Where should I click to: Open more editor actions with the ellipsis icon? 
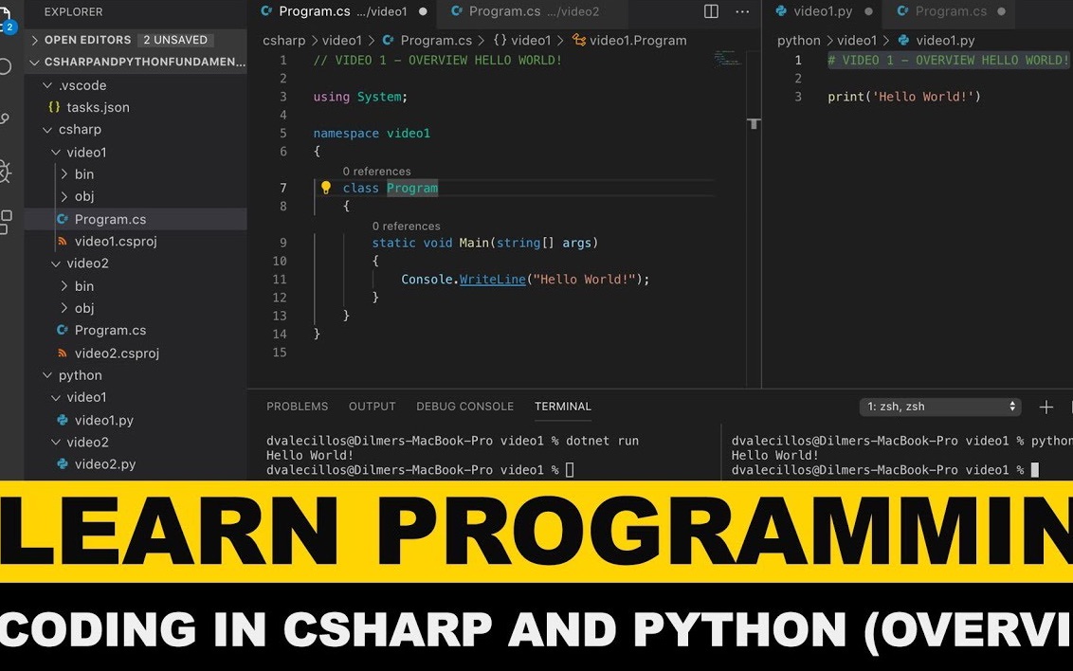[740, 9]
